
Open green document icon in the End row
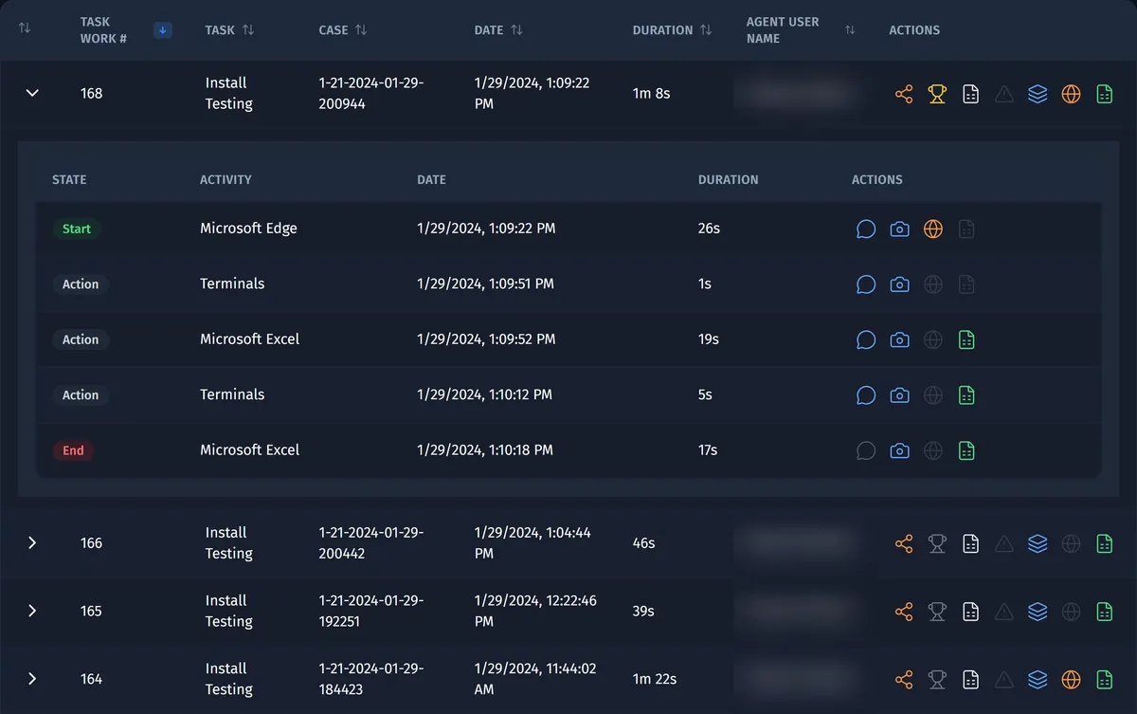tap(966, 450)
